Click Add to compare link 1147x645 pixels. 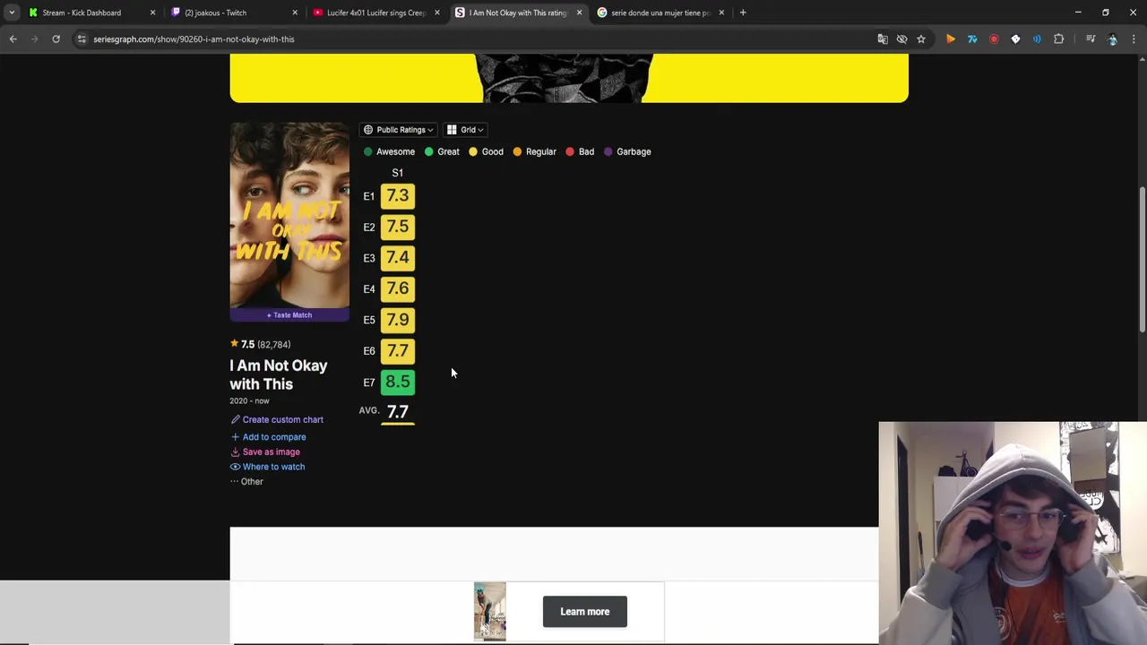(273, 437)
